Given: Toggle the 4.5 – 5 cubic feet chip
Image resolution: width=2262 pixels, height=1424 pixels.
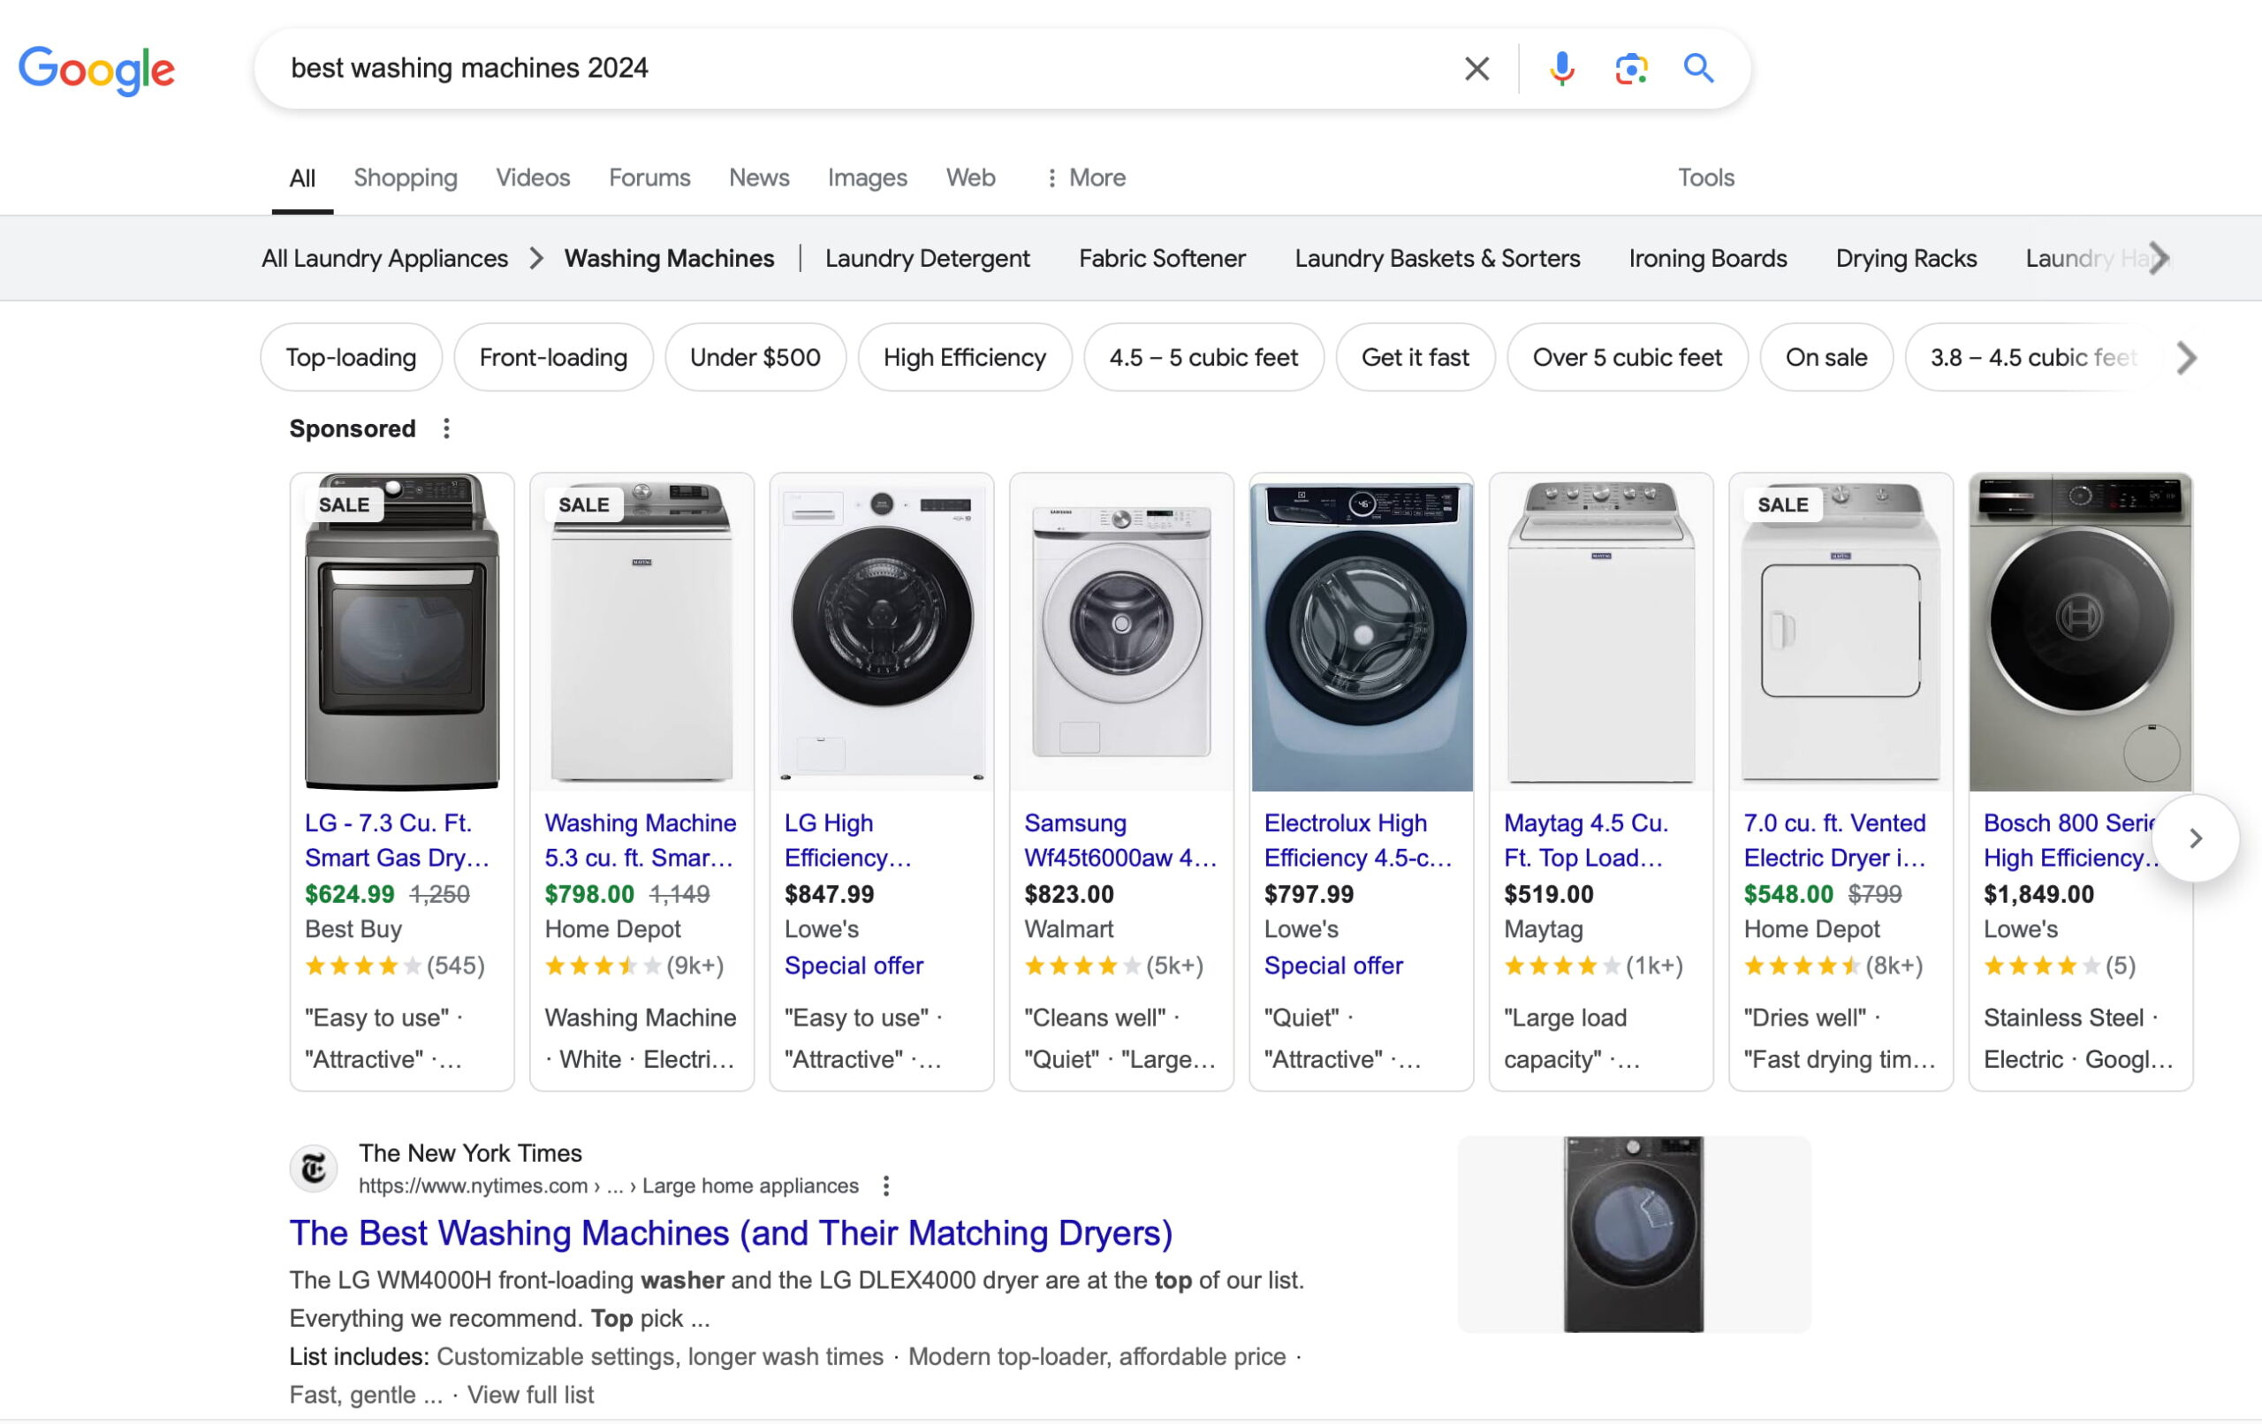Looking at the screenshot, I should pyautogui.click(x=1203, y=357).
